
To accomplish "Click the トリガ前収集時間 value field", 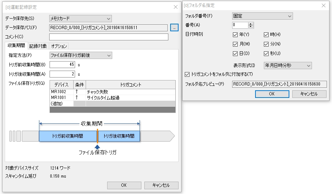I will [x=62, y=65].
